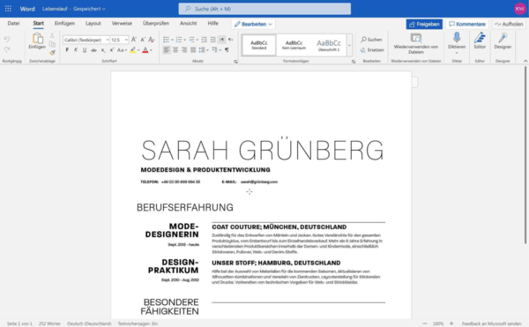Apply yellow text highlight color
This screenshot has width=529, height=327.
click(x=133, y=50)
